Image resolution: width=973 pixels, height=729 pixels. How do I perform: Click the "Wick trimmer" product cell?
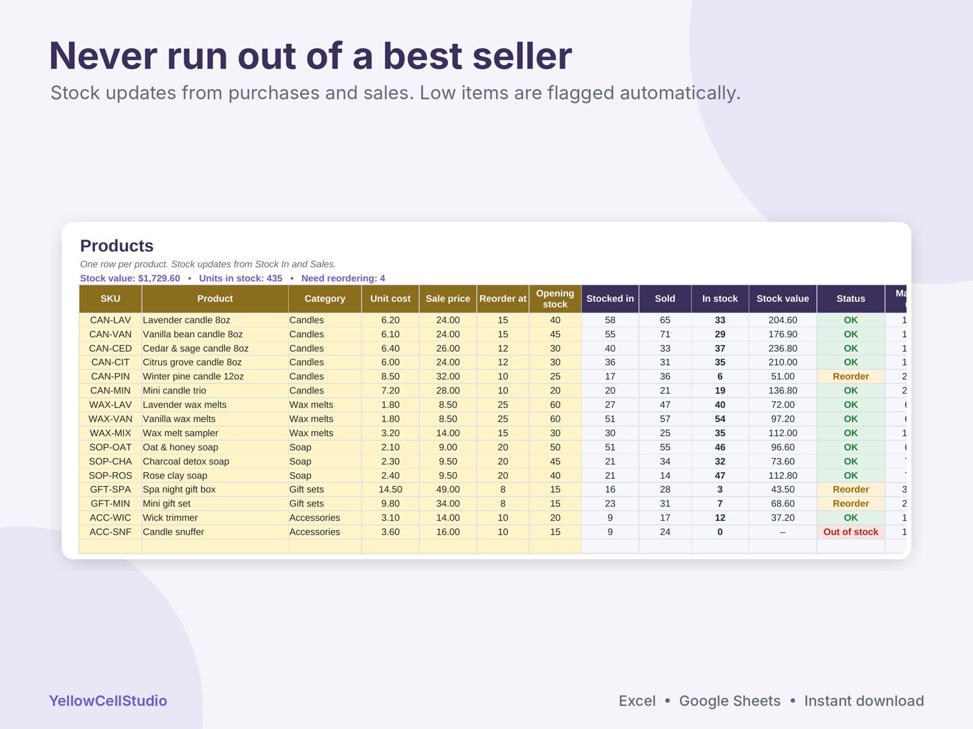pyautogui.click(x=215, y=518)
